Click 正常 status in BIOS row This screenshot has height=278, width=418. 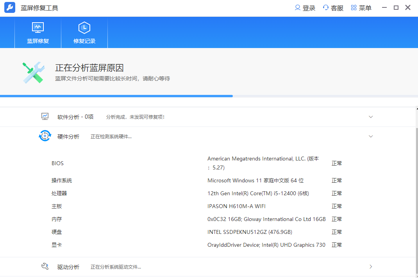336,163
